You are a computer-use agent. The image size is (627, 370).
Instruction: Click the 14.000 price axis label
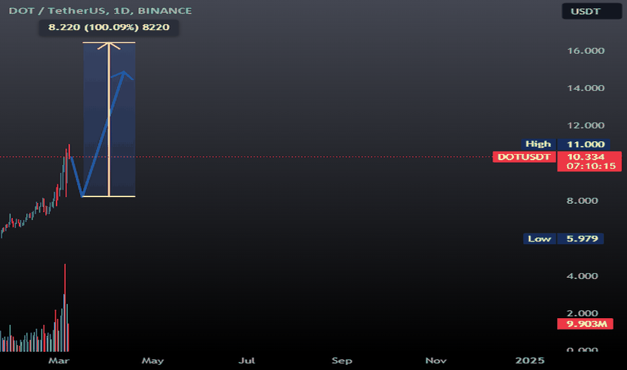coord(586,88)
